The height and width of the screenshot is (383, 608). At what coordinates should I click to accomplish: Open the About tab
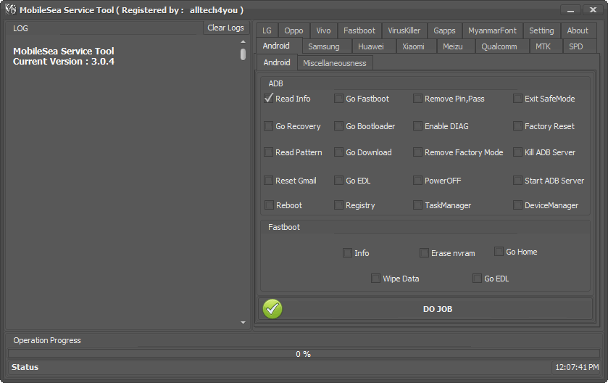pyautogui.click(x=578, y=30)
